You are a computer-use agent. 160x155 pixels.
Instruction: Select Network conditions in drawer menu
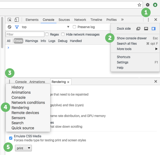click(x=28, y=103)
